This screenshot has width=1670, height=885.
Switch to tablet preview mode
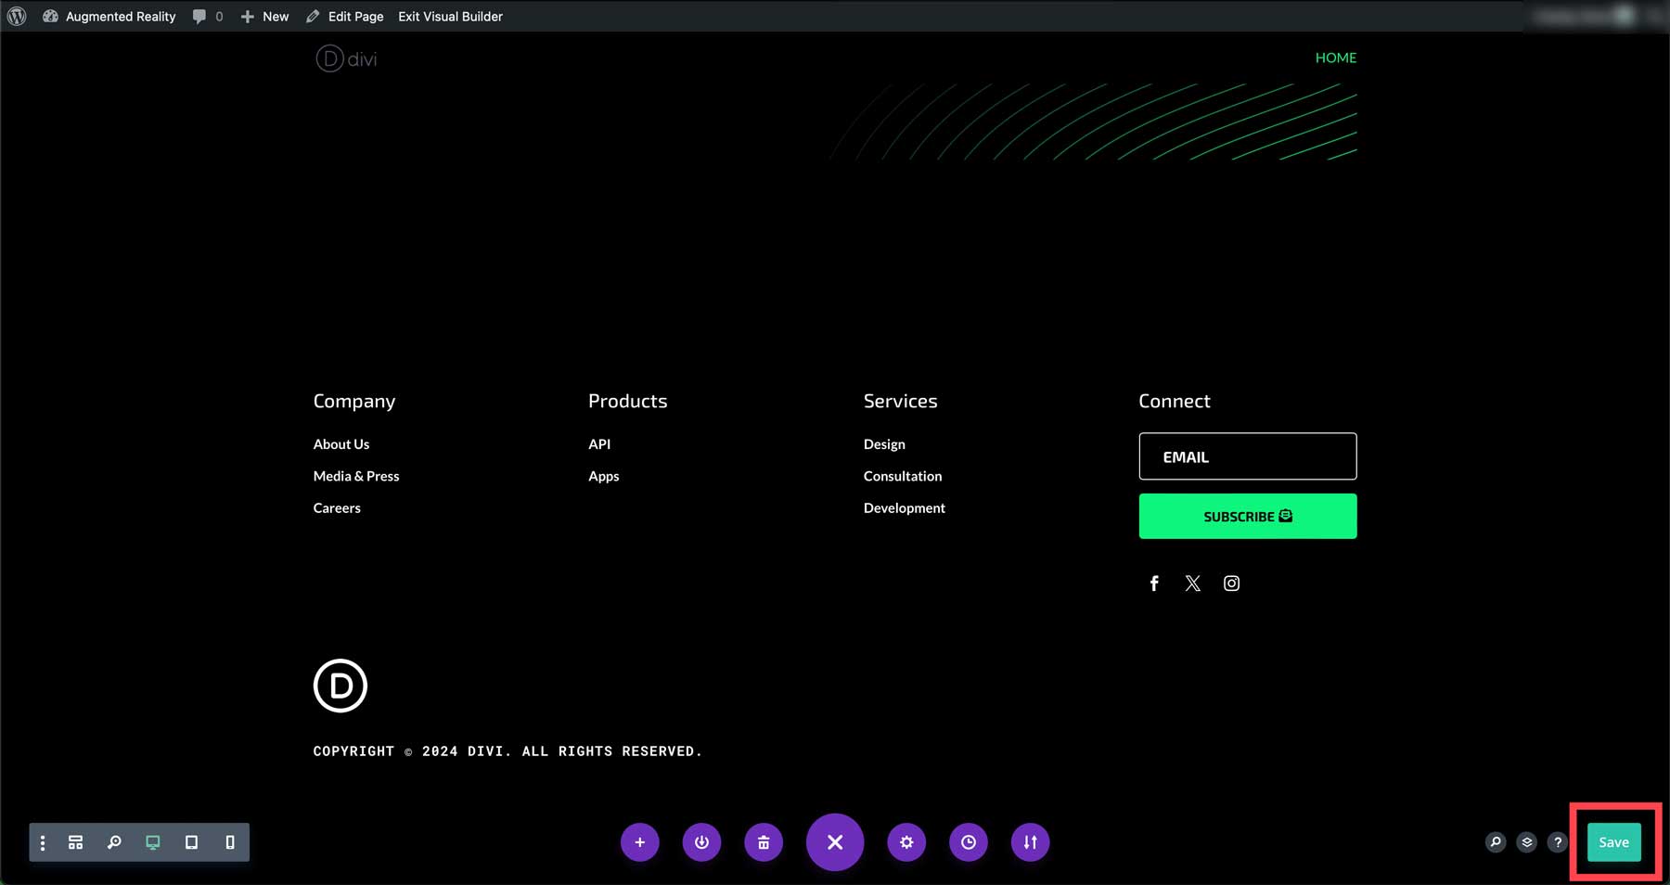tap(191, 842)
